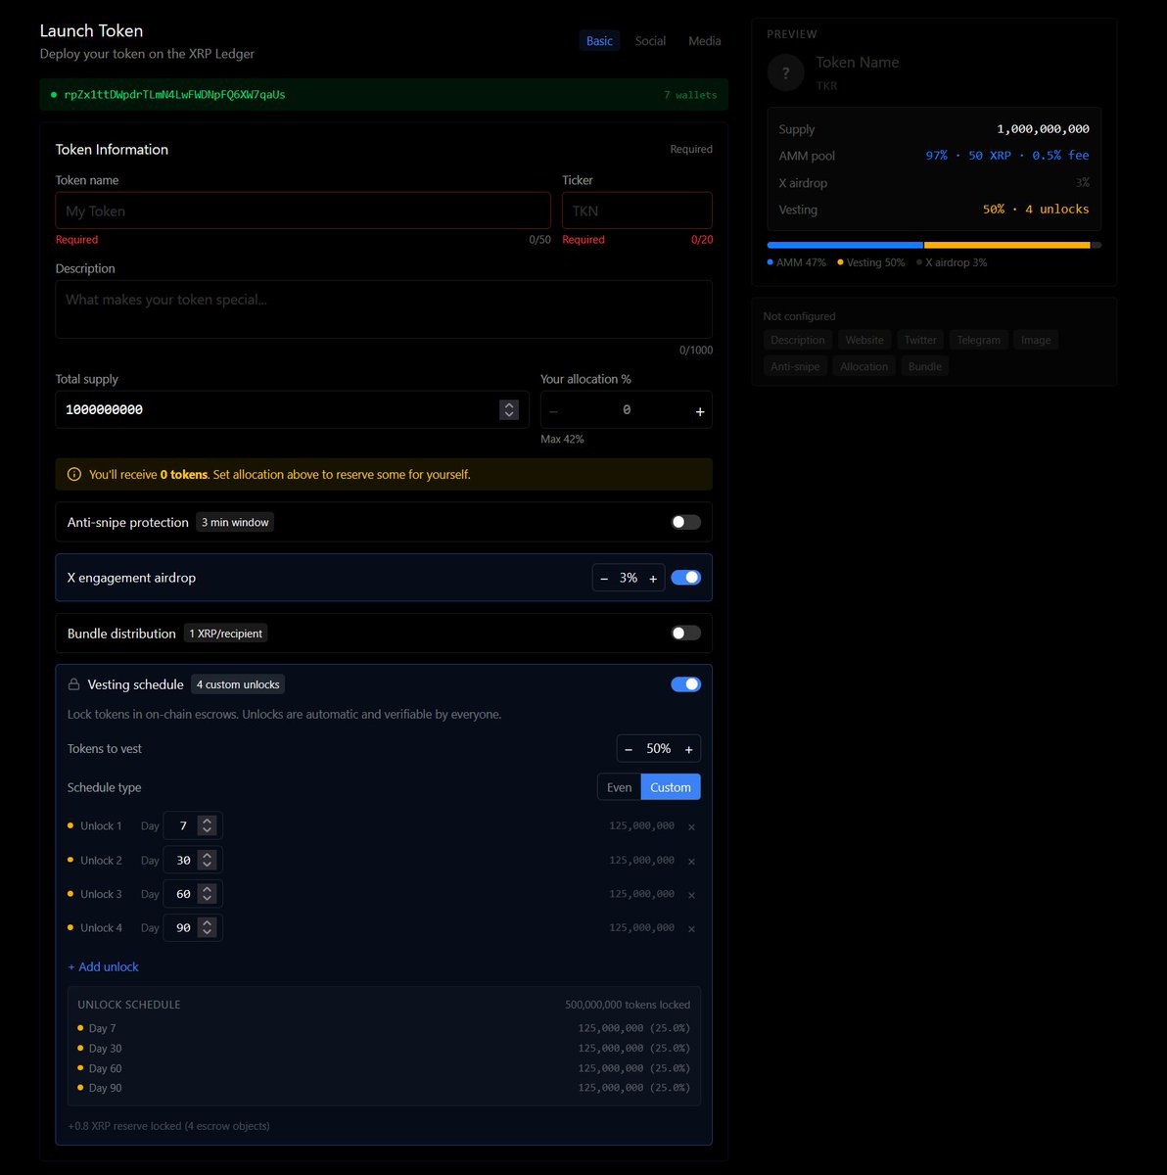Image resolution: width=1167 pixels, height=1175 pixels.
Task: Click the Anti-snipe chip under Not configured
Action: (795, 366)
